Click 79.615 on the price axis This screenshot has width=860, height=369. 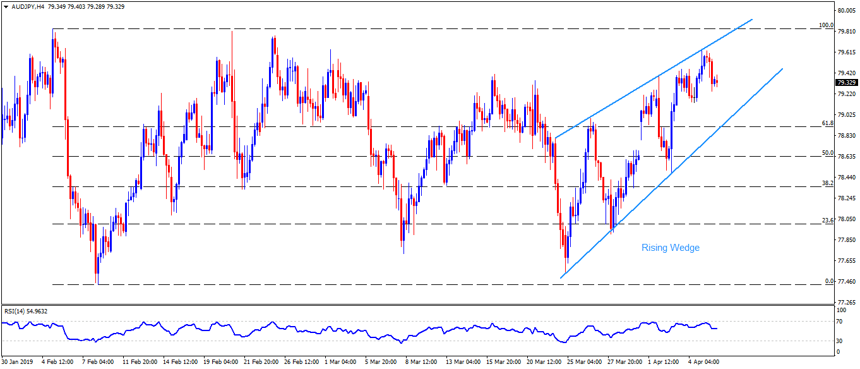(x=847, y=52)
